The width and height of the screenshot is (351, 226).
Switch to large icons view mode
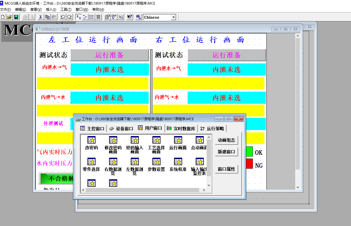point(79,17)
